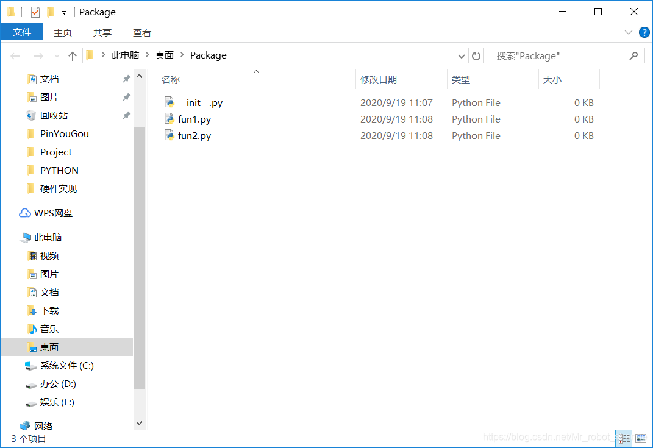653x448 pixels.
Task: Click the sidebar scrollbar down arrow
Action: click(140, 423)
